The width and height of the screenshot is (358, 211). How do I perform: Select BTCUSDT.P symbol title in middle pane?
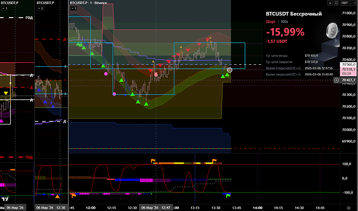point(47,3)
